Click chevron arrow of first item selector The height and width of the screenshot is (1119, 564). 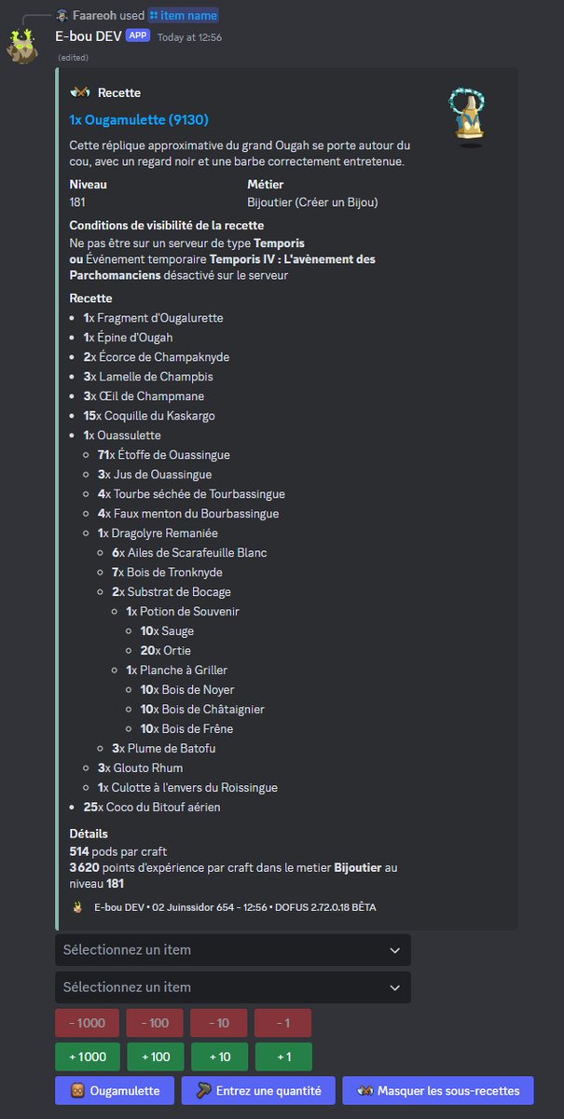point(394,950)
